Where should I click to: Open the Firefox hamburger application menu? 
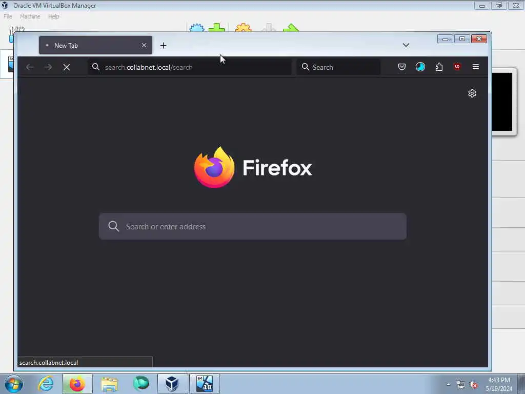(476, 67)
